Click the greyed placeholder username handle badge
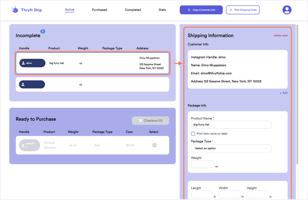Screen dimensions: 308x200 click(30, 145)
